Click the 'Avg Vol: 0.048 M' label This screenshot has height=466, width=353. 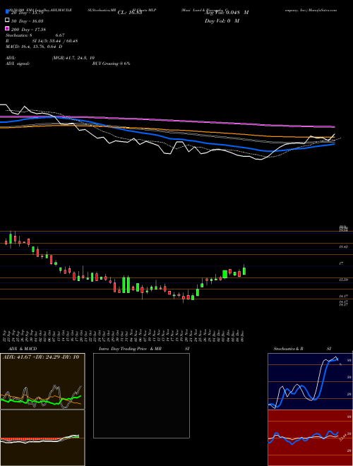point(227,13)
